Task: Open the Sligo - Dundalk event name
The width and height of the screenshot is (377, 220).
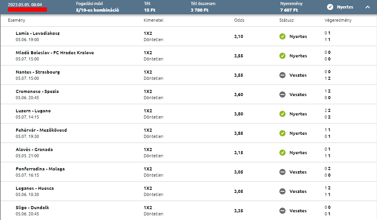Action: click(33, 208)
